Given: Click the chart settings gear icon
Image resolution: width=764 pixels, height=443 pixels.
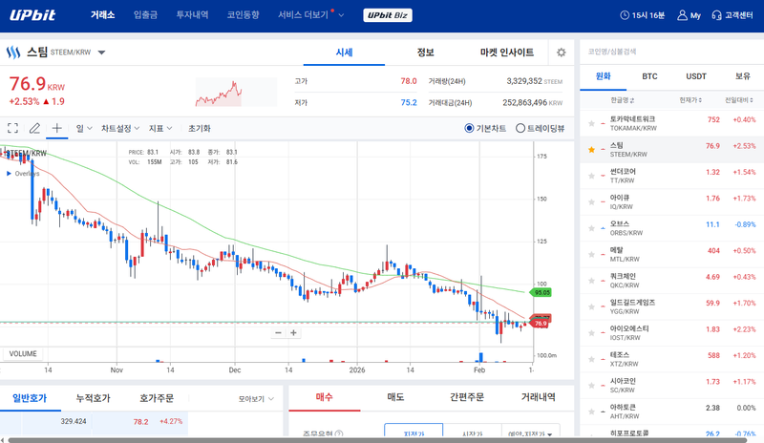Looking at the screenshot, I should 561,53.
